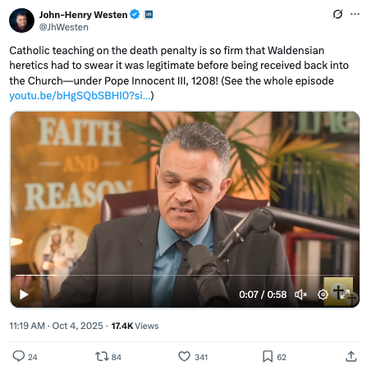Image resolution: width=371 pixels, height=370 pixels.
Task: Toggle fullscreen using the expand arrows
Action: point(345,295)
